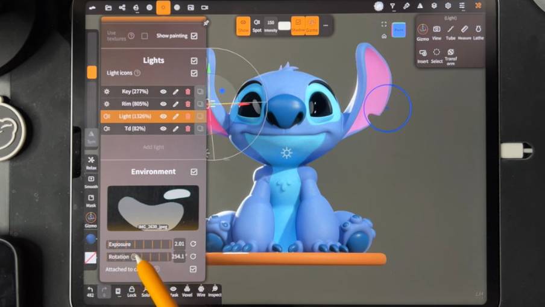Undo the last action

(90, 292)
